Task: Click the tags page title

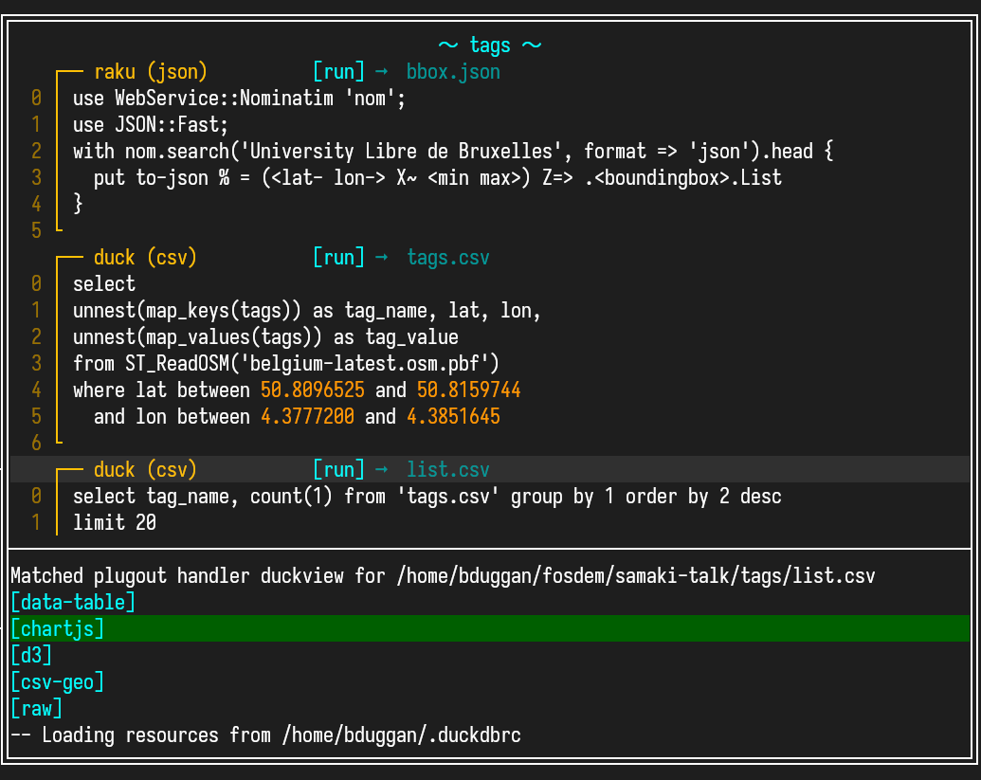Action: (490, 45)
